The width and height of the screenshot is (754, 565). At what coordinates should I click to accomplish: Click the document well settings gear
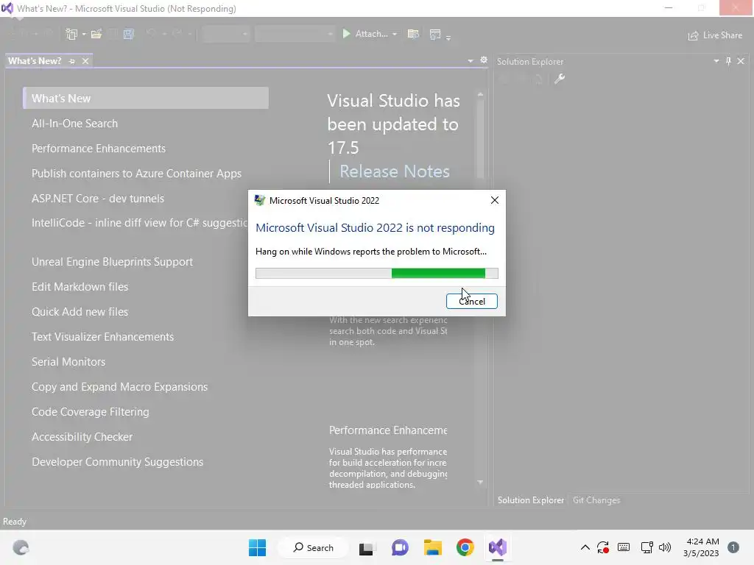pos(484,60)
